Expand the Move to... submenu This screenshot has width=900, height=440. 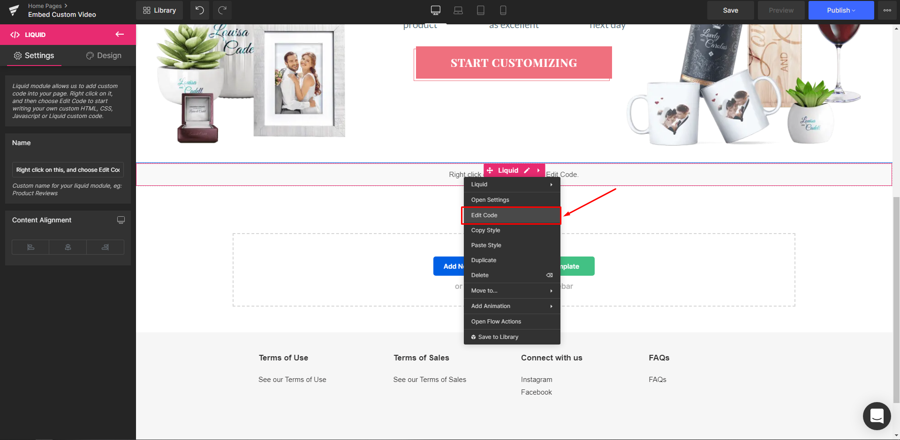(x=512, y=291)
